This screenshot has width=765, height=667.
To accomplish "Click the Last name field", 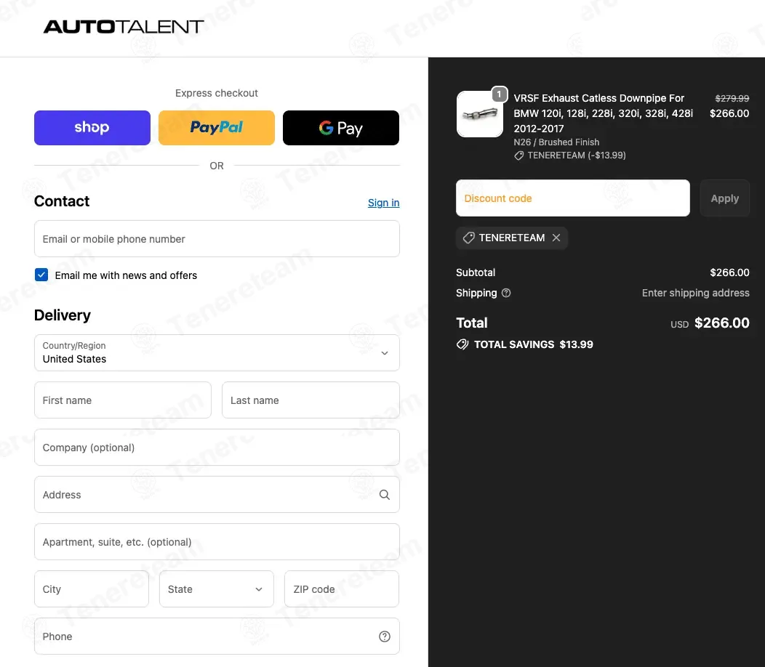I will coord(311,400).
